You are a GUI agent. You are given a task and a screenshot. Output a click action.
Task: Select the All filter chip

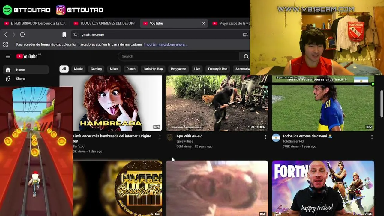64,69
